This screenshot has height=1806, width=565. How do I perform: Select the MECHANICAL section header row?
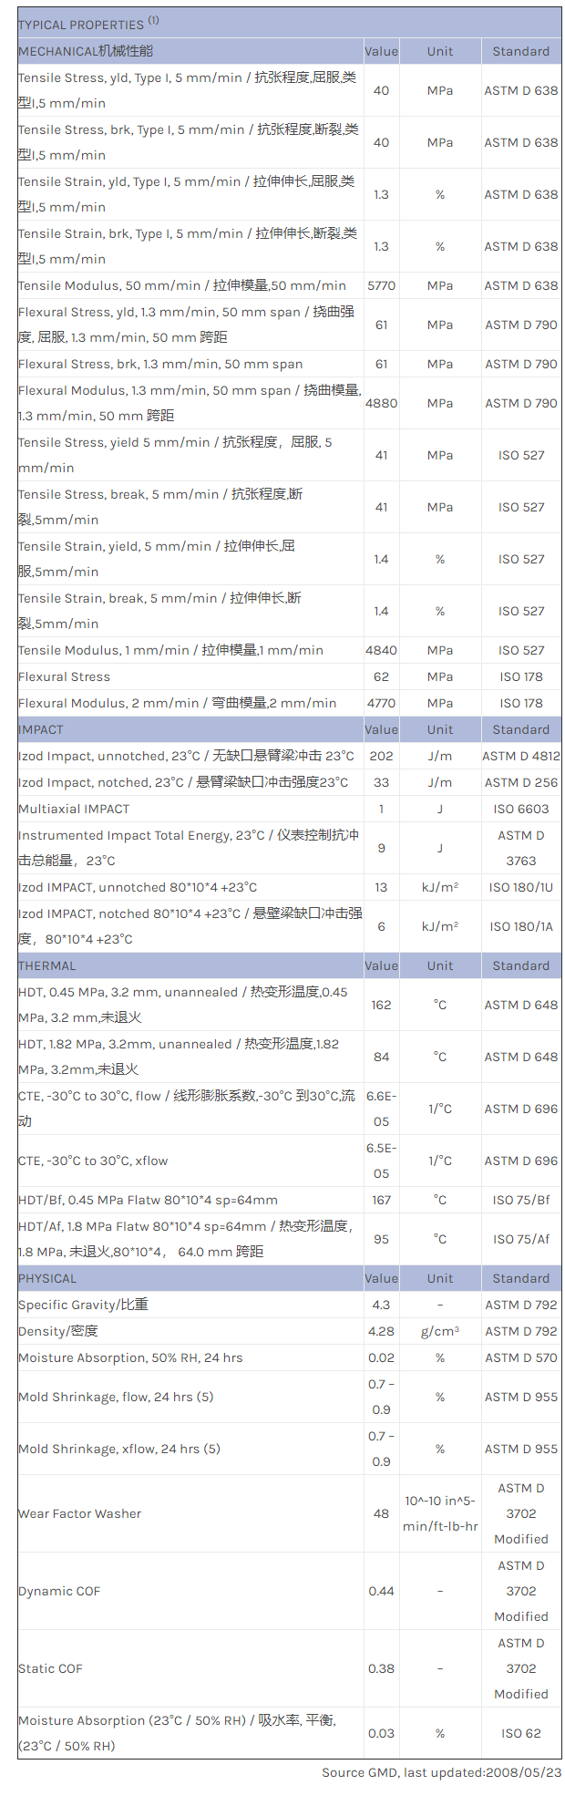click(x=86, y=51)
